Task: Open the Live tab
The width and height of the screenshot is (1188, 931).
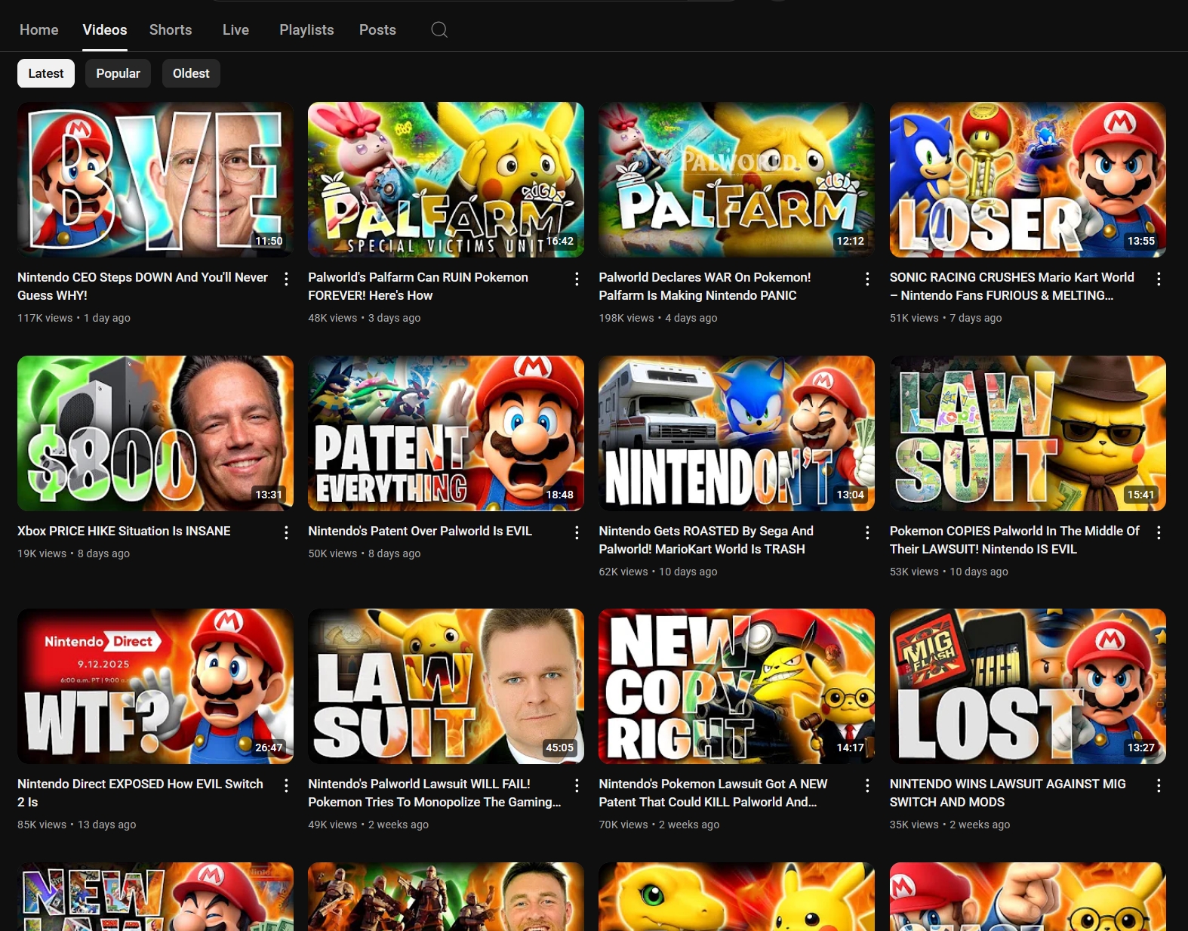Action: coord(235,30)
